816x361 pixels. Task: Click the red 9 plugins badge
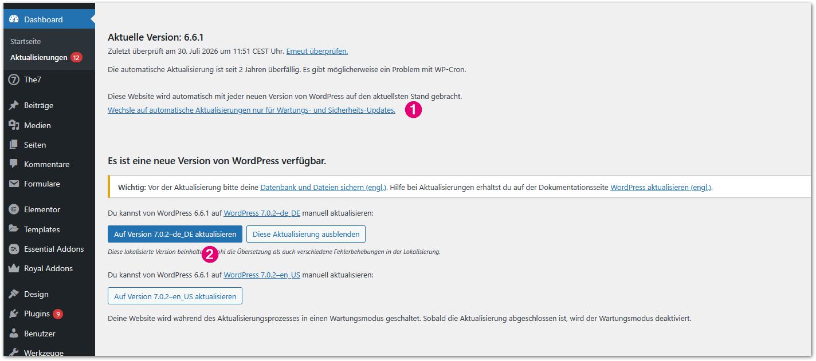(x=58, y=314)
